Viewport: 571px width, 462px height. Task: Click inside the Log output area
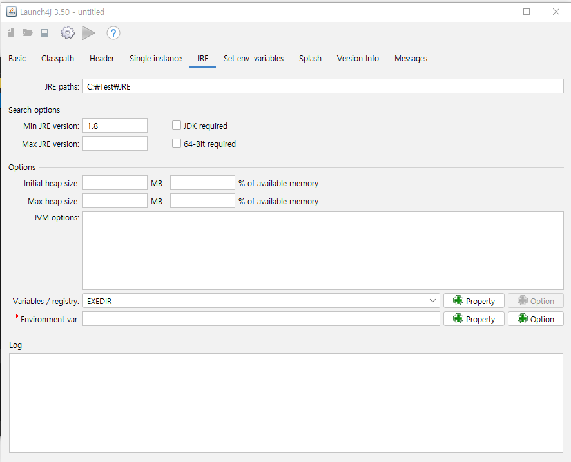pyautogui.click(x=286, y=403)
